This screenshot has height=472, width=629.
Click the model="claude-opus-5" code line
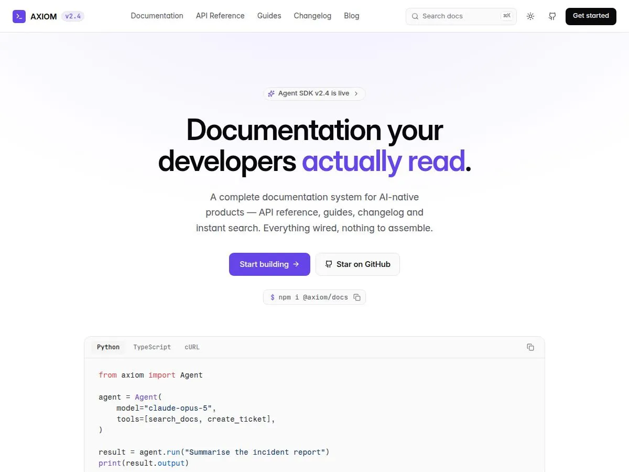pos(166,408)
